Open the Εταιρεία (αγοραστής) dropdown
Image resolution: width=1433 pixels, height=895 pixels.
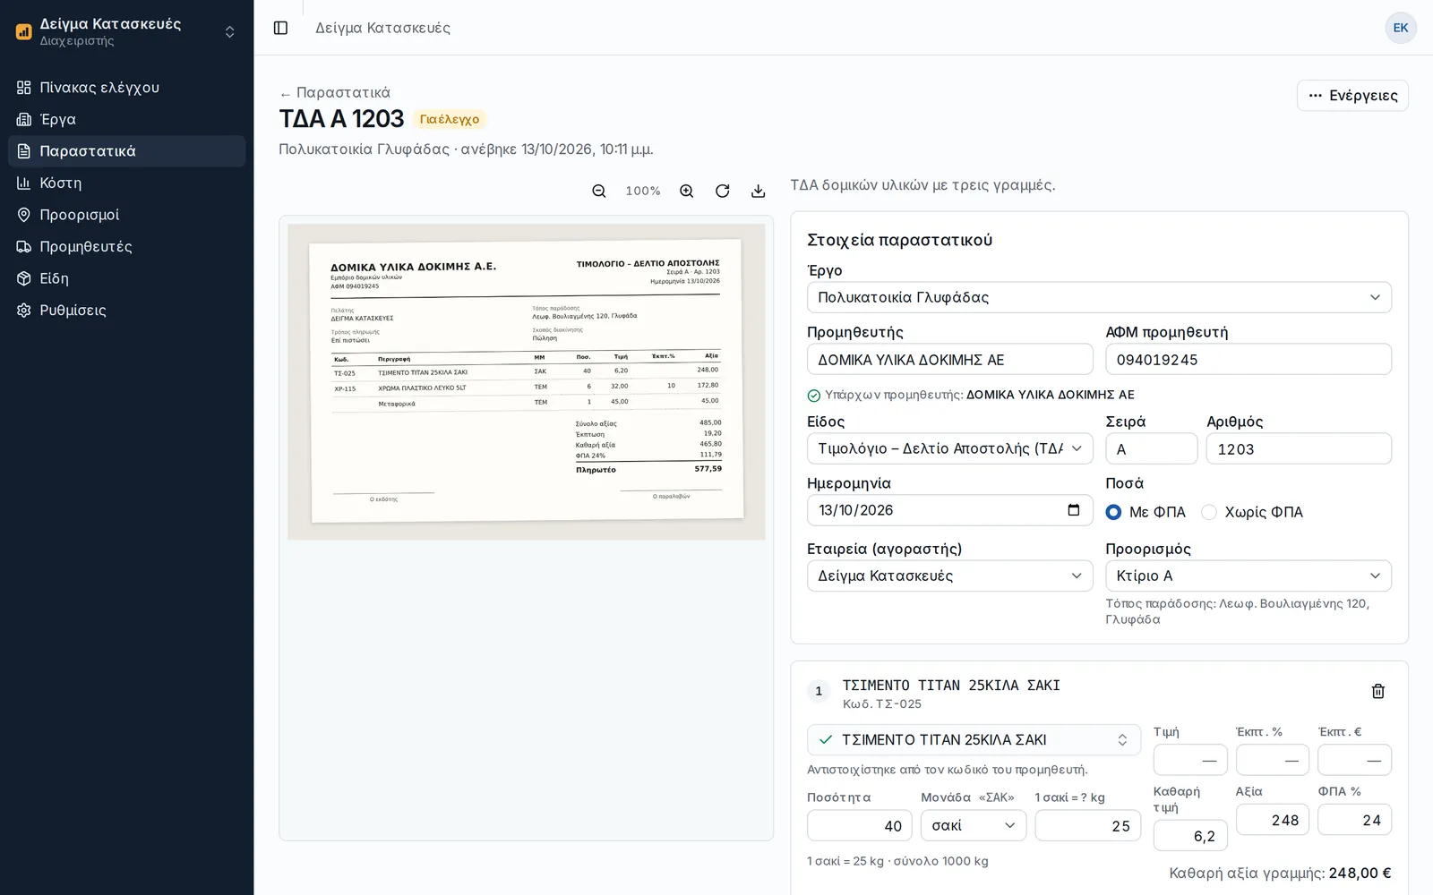949,575
